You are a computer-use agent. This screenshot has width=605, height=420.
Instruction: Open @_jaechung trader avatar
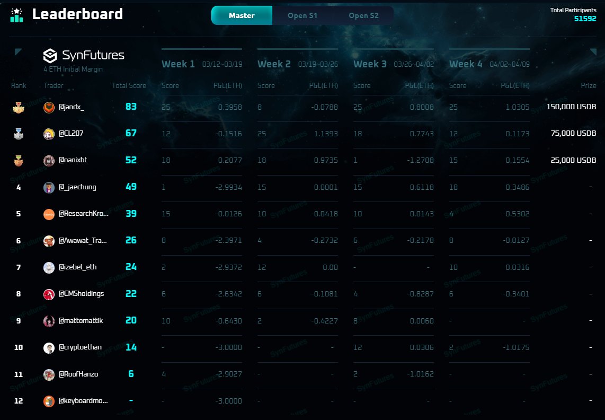pos(49,187)
